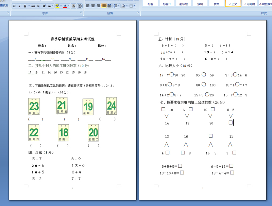
Task: Apply the 标题 style
Action: pyautogui.click(x=150, y=4)
